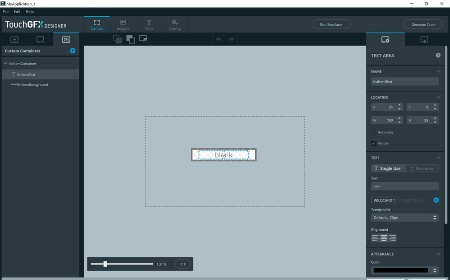Viewport: 450px width, 280px height.
Task: Open the Typography dropdown
Action: [x=404, y=218]
